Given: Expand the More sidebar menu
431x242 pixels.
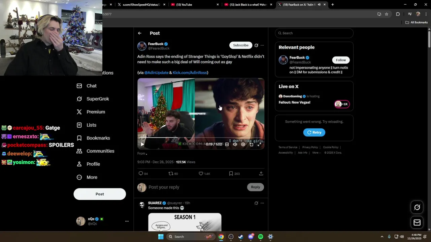Looking at the screenshot, I should (x=87, y=177).
